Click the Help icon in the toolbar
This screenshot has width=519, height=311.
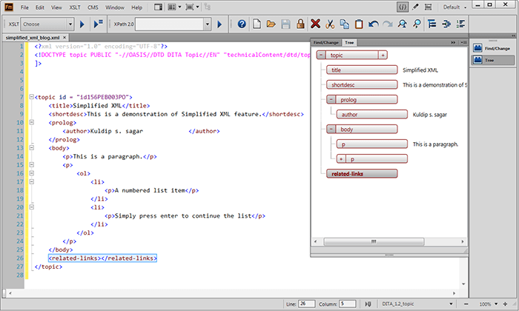tap(242, 24)
